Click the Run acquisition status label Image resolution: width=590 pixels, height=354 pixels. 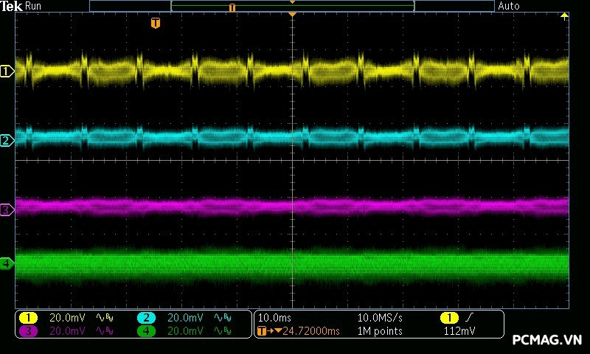coord(33,6)
